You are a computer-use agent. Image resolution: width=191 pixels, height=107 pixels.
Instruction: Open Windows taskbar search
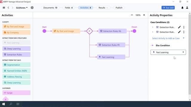11,104
